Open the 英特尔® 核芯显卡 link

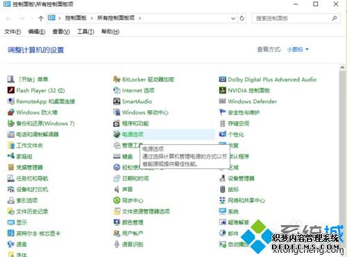pyautogui.click(x=38, y=233)
